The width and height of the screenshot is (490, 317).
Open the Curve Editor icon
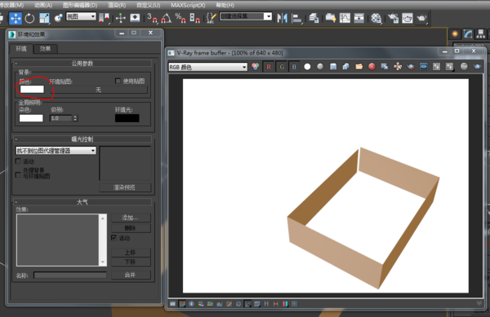click(x=345, y=18)
